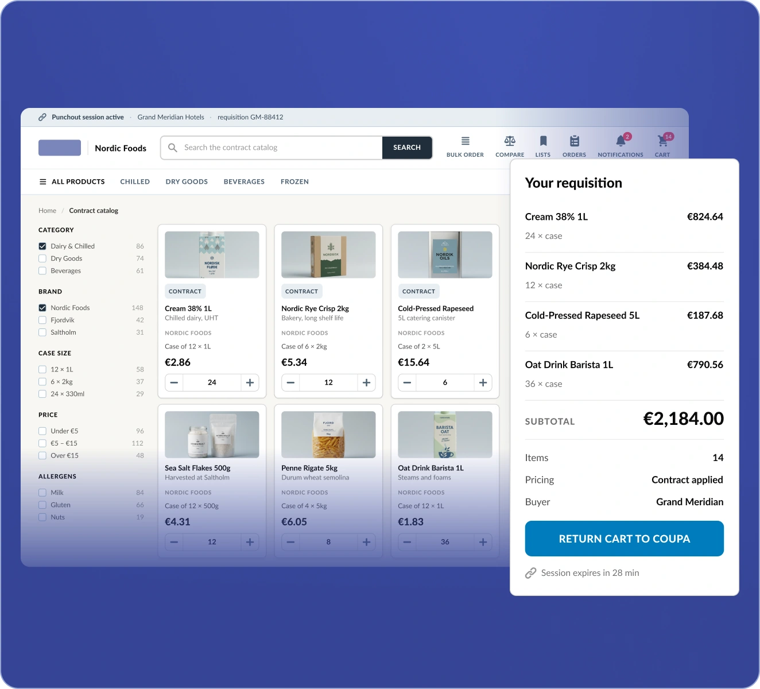Open the Penne Rigate 5kg product title
The height and width of the screenshot is (689, 760).
[309, 468]
